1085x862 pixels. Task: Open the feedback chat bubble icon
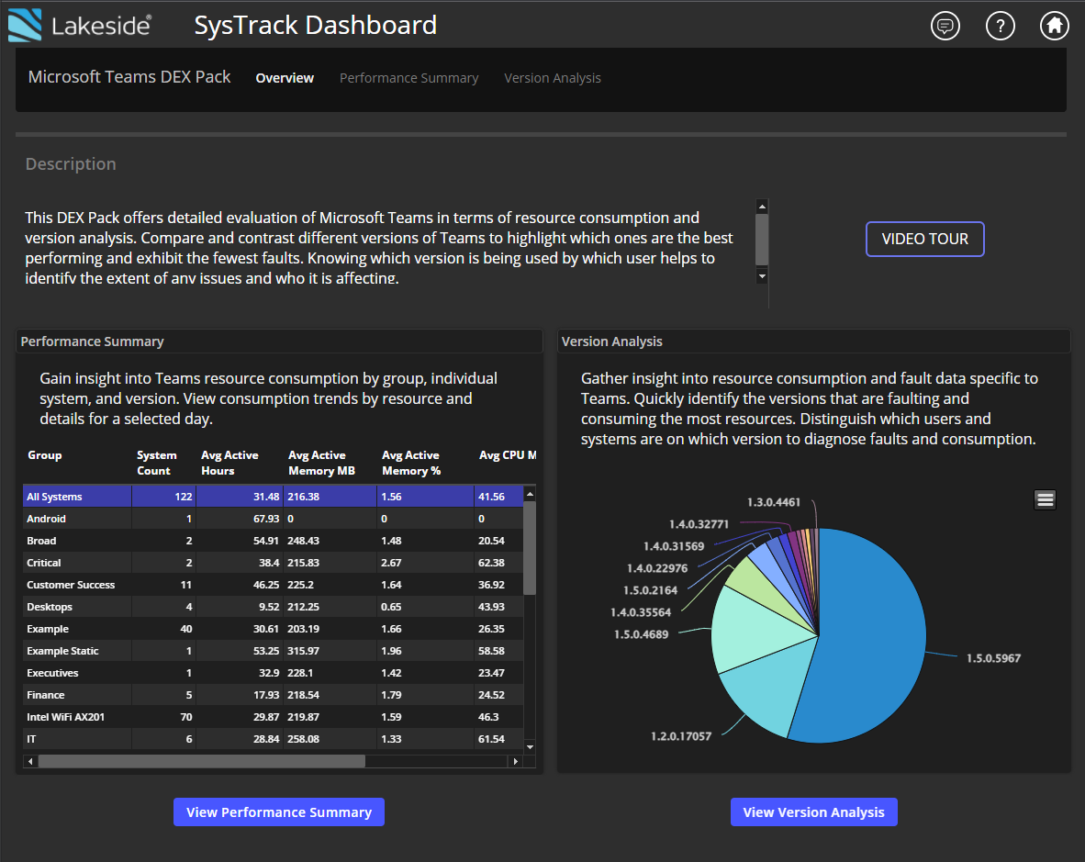tap(945, 27)
